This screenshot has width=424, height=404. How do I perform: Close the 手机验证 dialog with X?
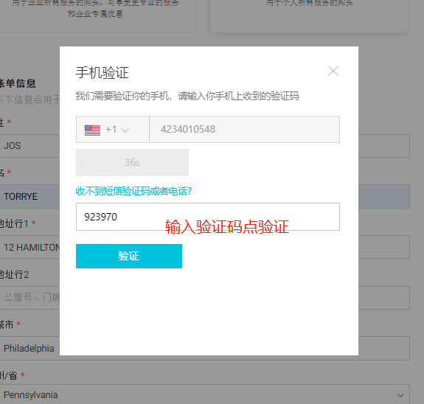333,71
